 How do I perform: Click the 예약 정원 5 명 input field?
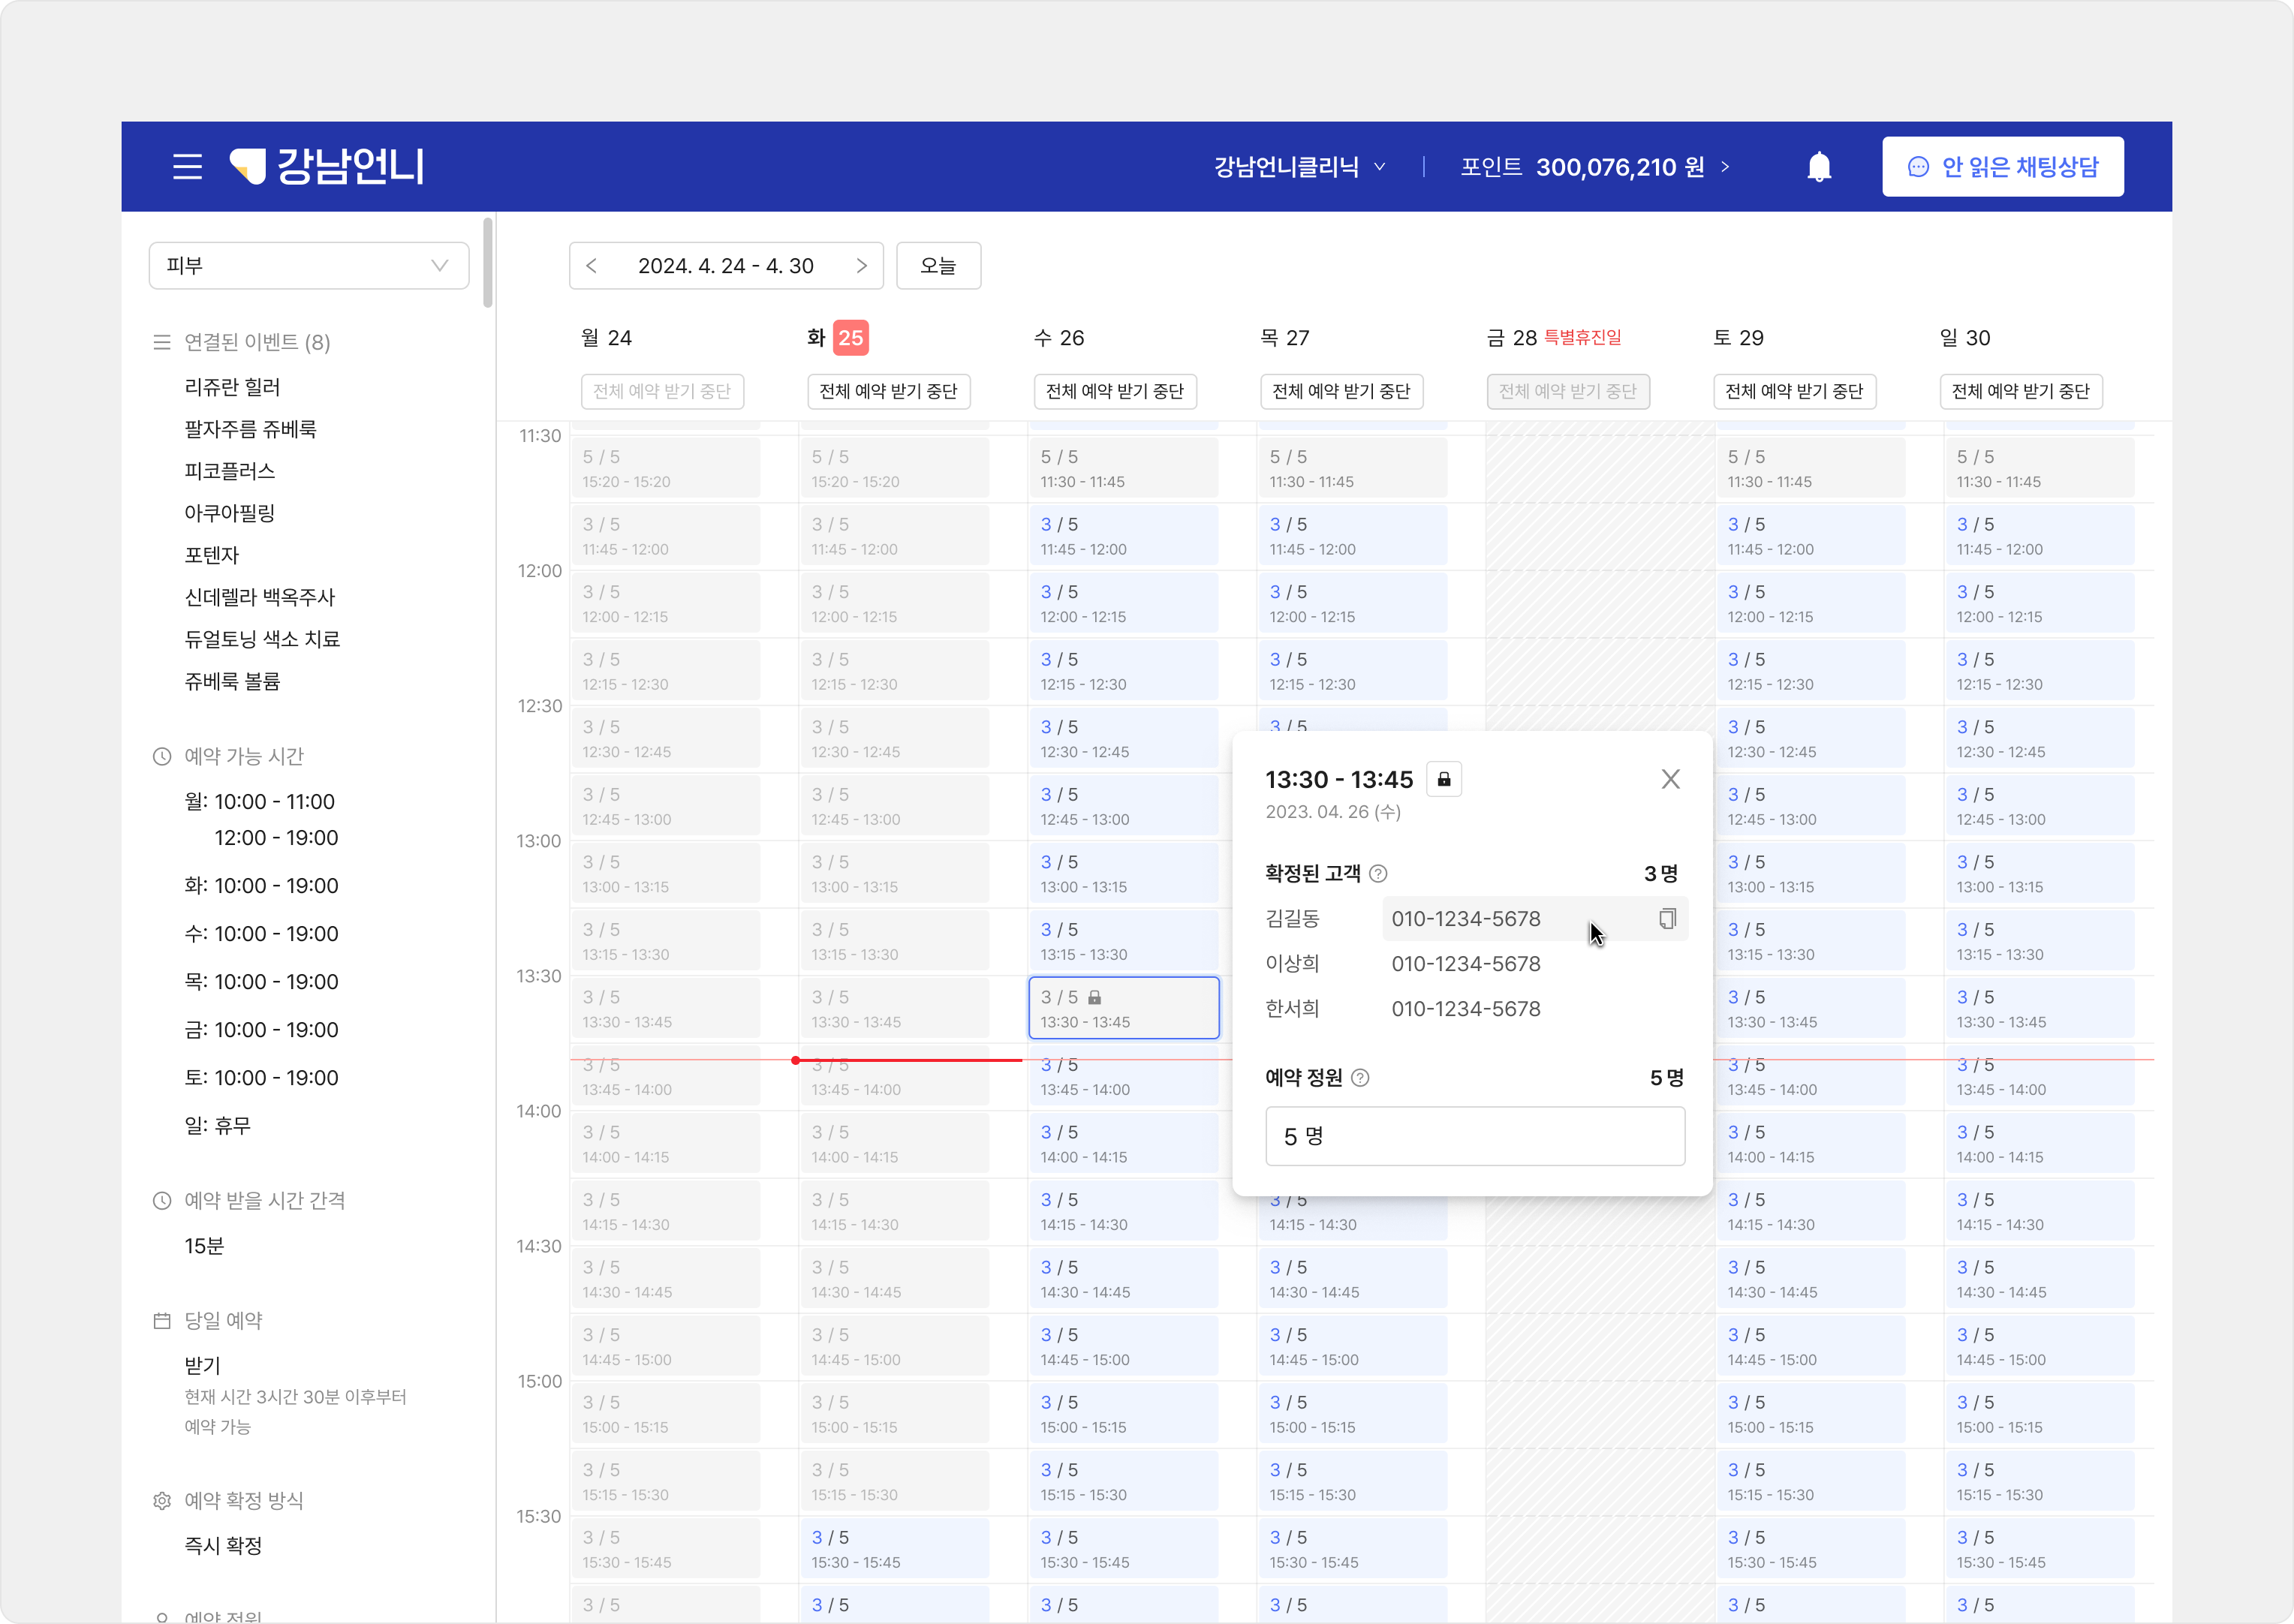[x=1474, y=1136]
